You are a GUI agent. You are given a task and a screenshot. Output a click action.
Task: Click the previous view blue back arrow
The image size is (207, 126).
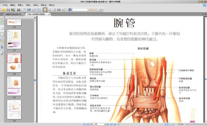tap(115, 124)
